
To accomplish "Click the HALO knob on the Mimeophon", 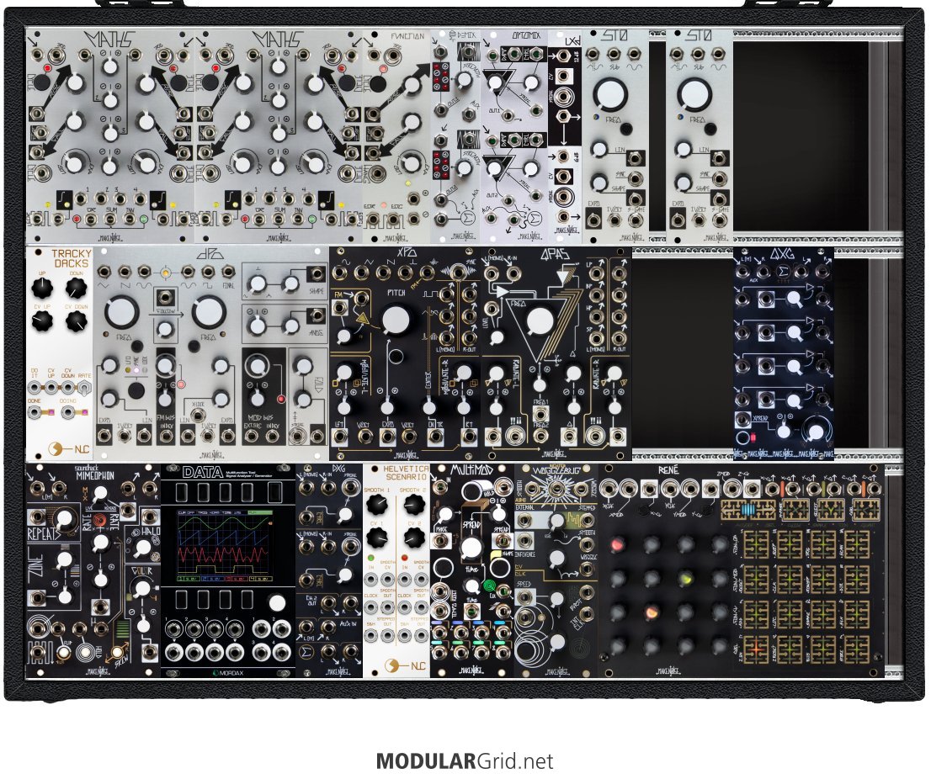I will pyautogui.click(x=142, y=548).
